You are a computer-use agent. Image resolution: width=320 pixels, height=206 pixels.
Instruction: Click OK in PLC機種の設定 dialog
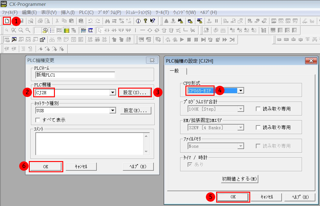(233, 197)
